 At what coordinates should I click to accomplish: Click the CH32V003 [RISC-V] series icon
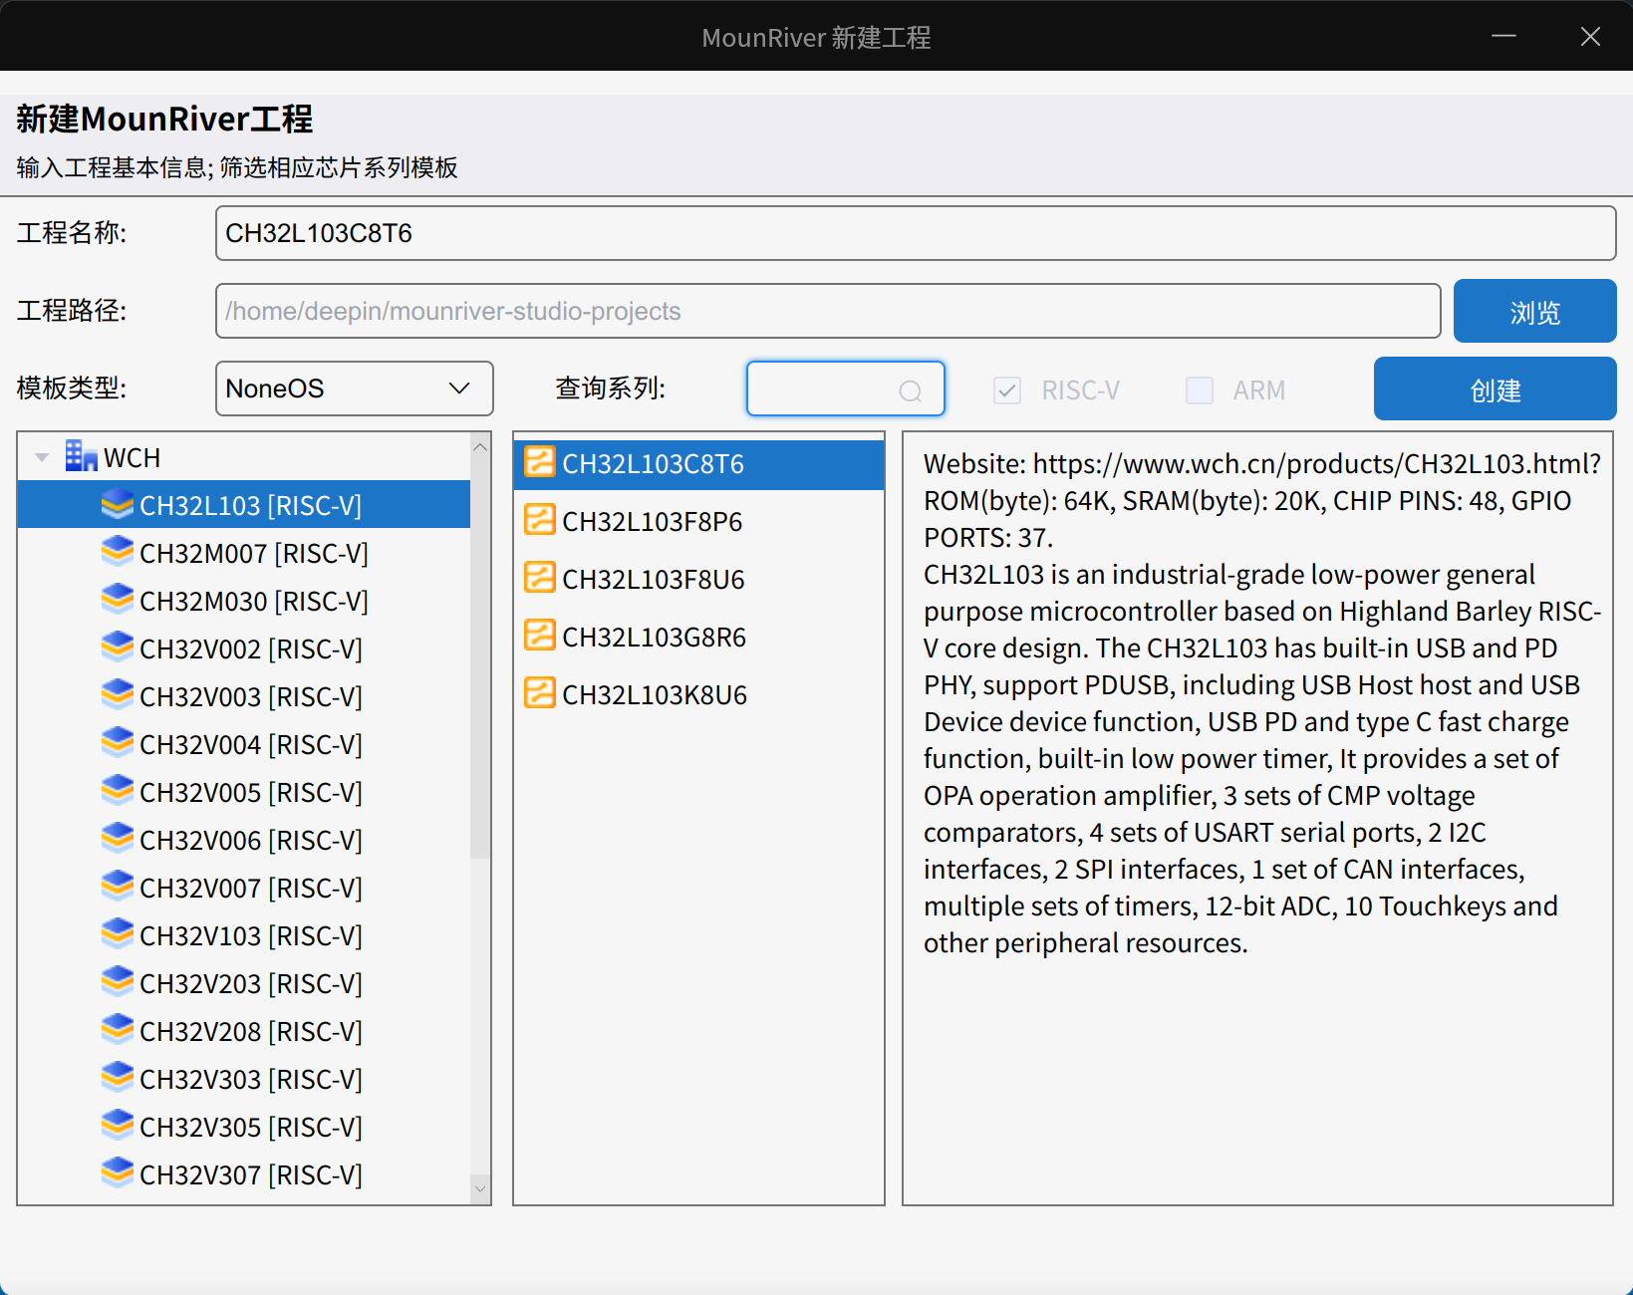pos(118,695)
